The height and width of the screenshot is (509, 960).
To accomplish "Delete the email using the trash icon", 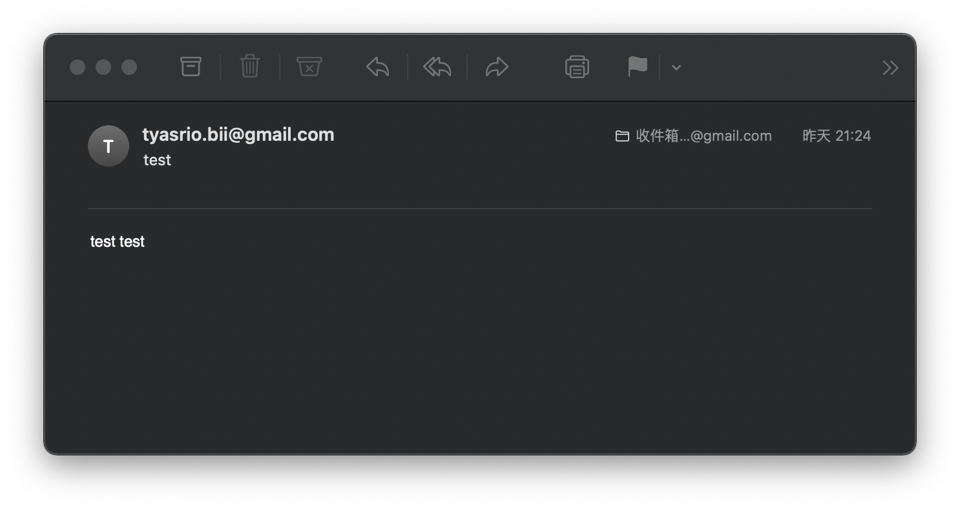I will 250,67.
